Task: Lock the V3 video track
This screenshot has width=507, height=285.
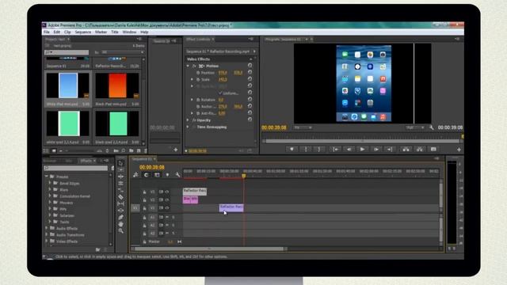Action: [x=144, y=192]
